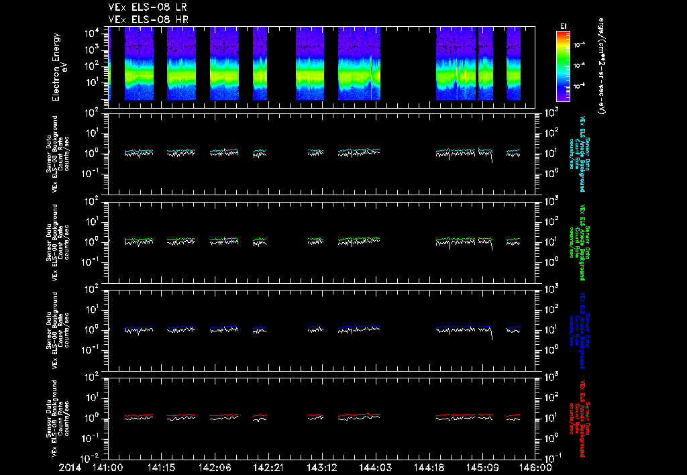
Task: Click the 'Electron Energy eV' axis label
Action: point(59,66)
